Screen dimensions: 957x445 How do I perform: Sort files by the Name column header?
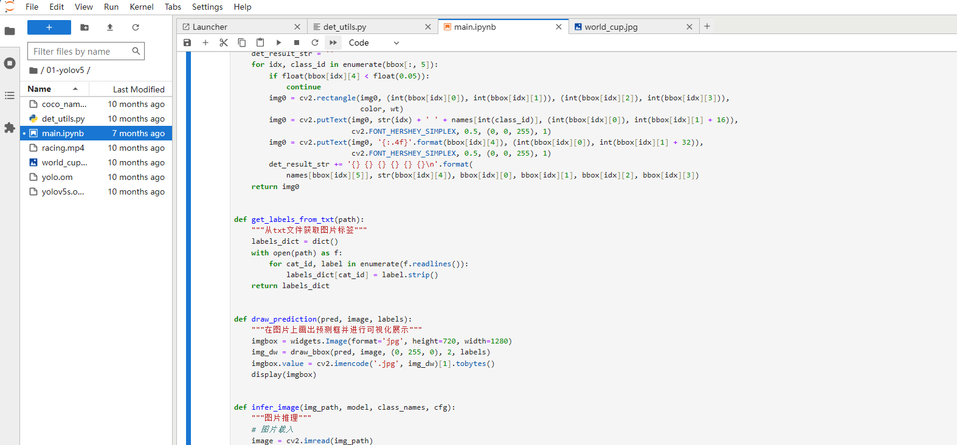pos(54,89)
